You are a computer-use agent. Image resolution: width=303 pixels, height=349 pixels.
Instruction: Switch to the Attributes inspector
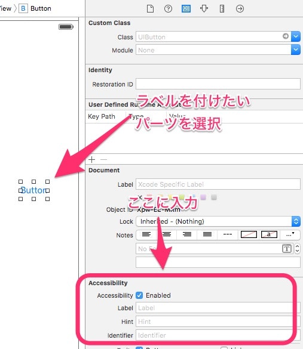pos(204,9)
